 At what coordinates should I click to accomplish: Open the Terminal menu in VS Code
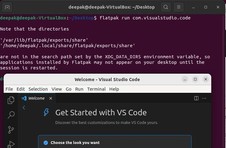pyautogui.click(x=96, y=89)
